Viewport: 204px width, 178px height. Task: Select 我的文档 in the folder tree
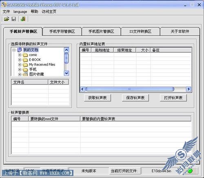31,50
